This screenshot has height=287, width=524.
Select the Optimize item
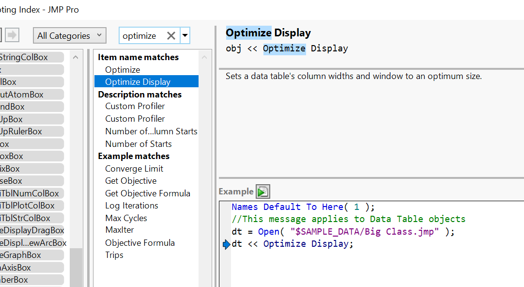pos(123,70)
